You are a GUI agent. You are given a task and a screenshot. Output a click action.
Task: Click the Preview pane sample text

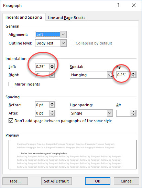pyautogui.click(x=44, y=154)
